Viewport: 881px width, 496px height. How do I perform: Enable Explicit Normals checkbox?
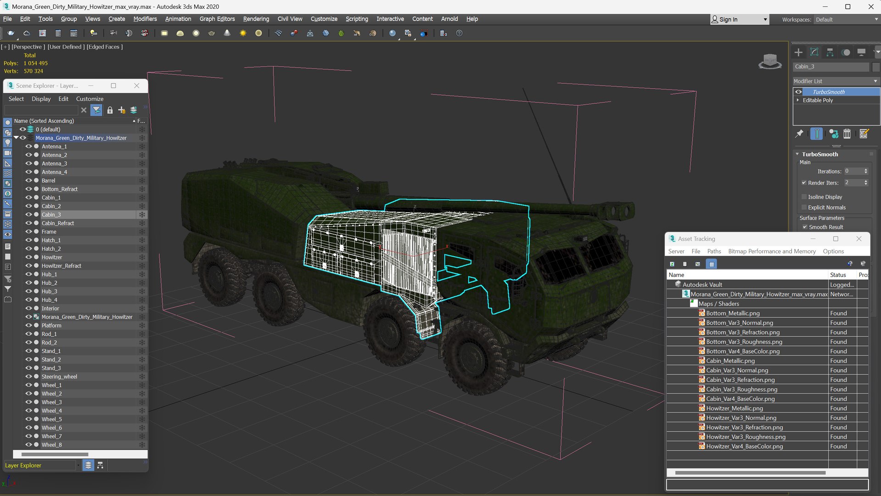(804, 208)
